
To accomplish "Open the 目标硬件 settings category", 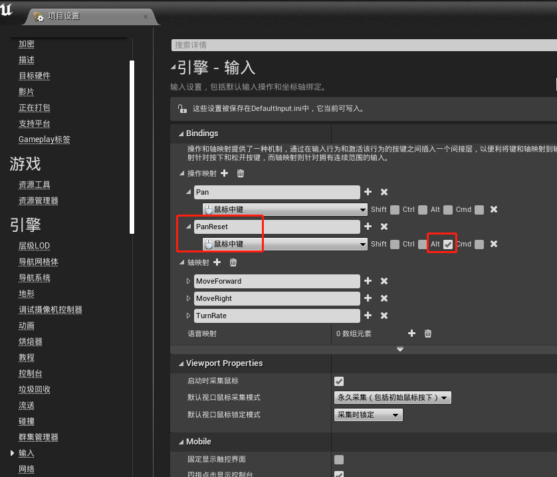I will point(34,76).
